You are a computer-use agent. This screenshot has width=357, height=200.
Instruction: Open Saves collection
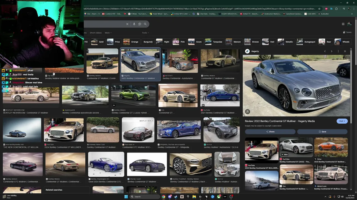(347, 32)
